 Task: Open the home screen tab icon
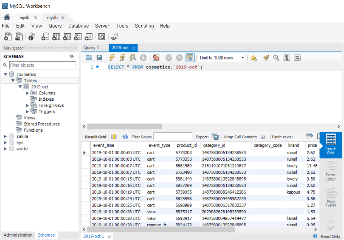point(7,17)
